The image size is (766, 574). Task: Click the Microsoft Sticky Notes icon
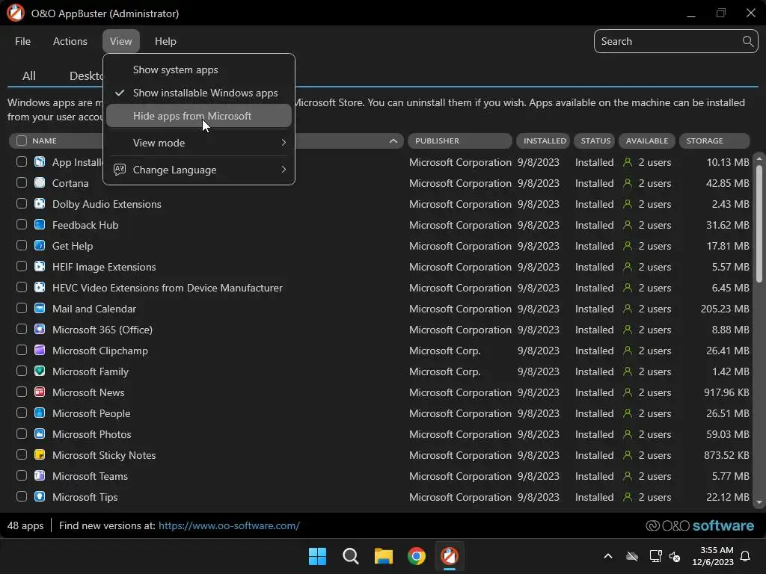40,455
